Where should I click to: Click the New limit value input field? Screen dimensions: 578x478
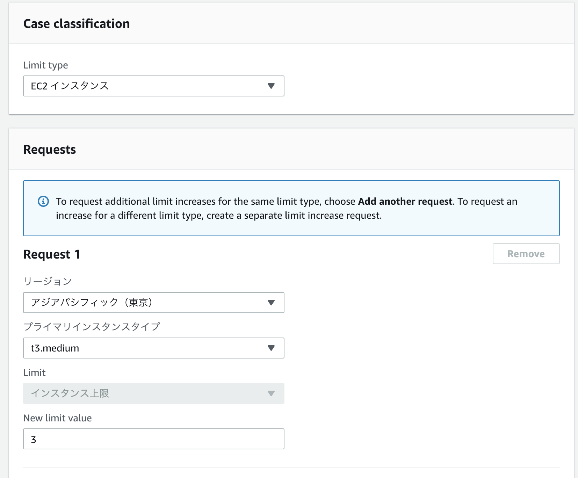(x=154, y=439)
